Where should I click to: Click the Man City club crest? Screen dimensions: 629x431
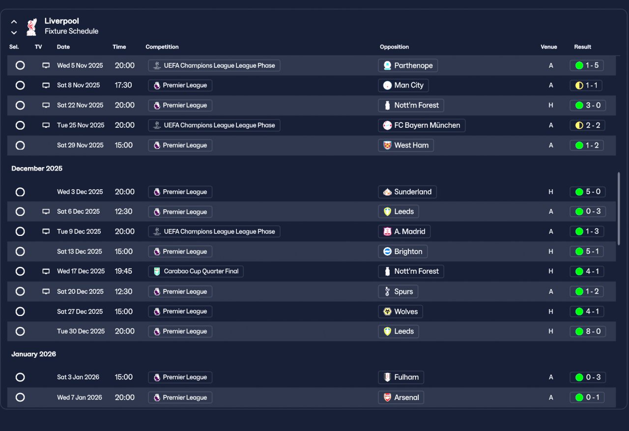387,86
